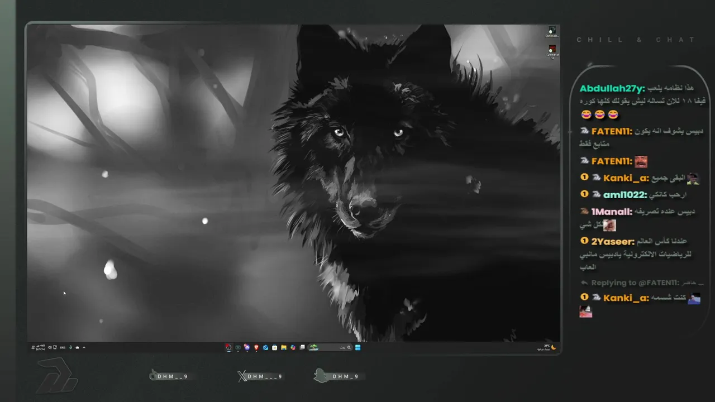
Task: Open the taskbar clock and date
Action: pyautogui.click(x=41, y=347)
